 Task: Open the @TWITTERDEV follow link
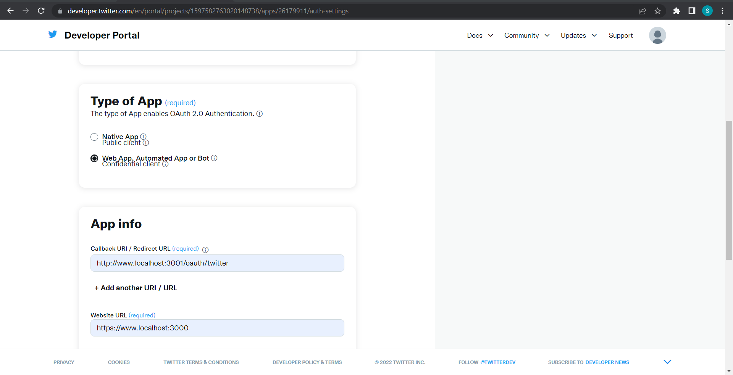click(x=497, y=362)
